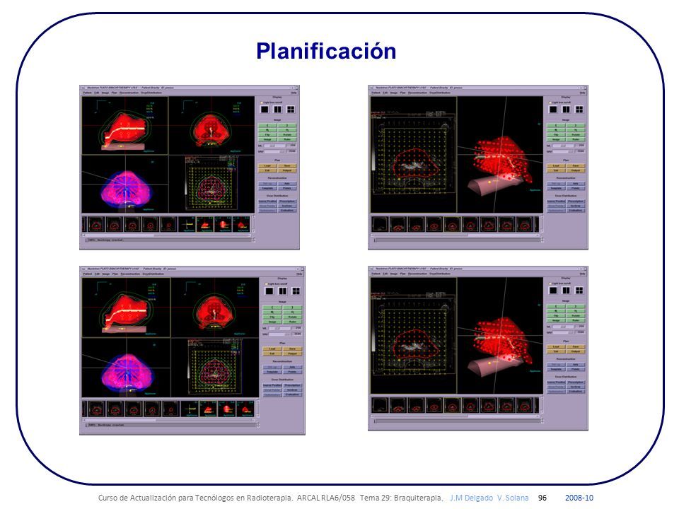Select last red 3D thumbnail in upper-left window
Viewport: 679px width, 509px height.
241,225
